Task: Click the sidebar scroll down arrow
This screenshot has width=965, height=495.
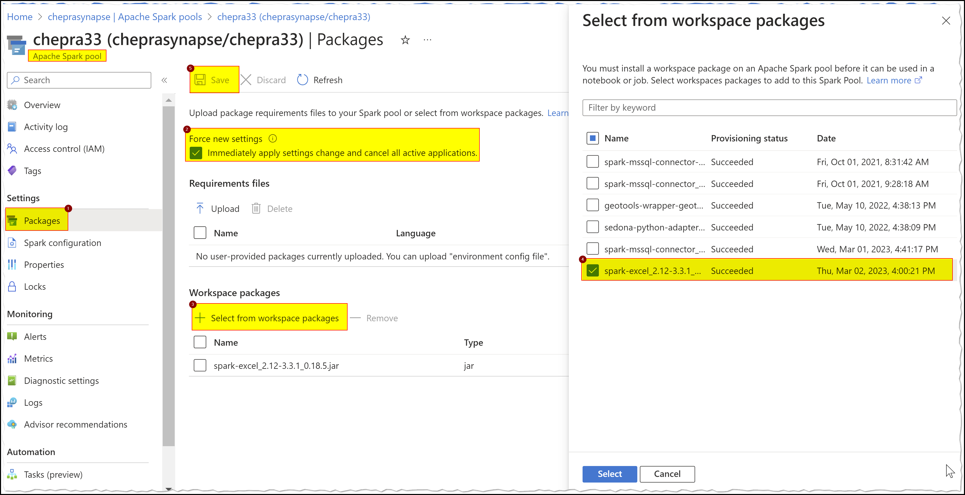Action: click(x=169, y=489)
